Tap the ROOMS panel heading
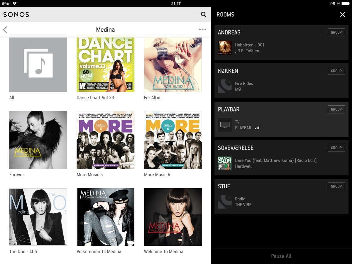The height and width of the screenshot is (264, 352). pos(225,14)
